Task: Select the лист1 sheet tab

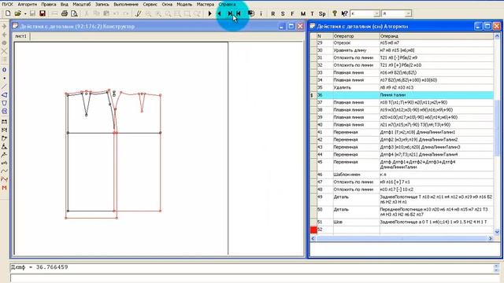Action: pos(21,36)
